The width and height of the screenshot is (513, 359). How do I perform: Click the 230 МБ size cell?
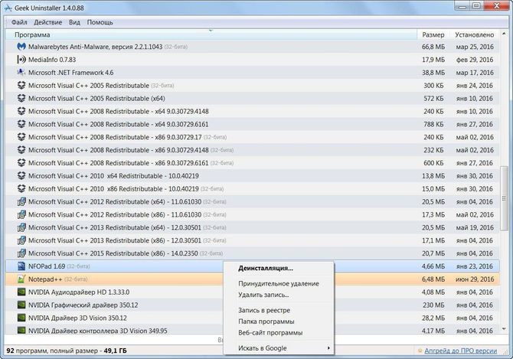(x=433, y=305)
